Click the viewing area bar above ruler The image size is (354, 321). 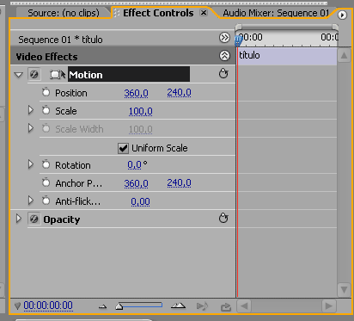pos(287,27)
